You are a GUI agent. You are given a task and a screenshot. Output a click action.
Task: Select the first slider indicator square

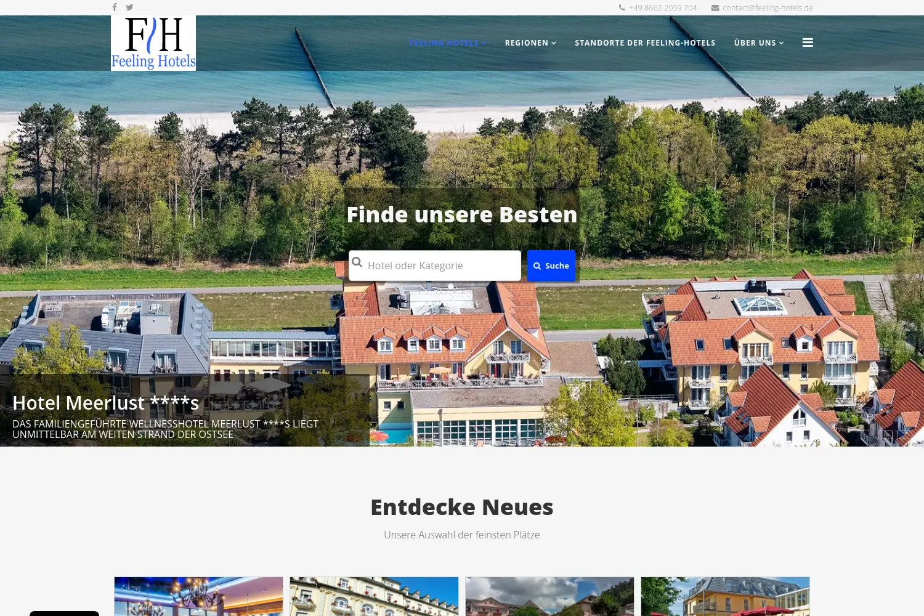885,435
